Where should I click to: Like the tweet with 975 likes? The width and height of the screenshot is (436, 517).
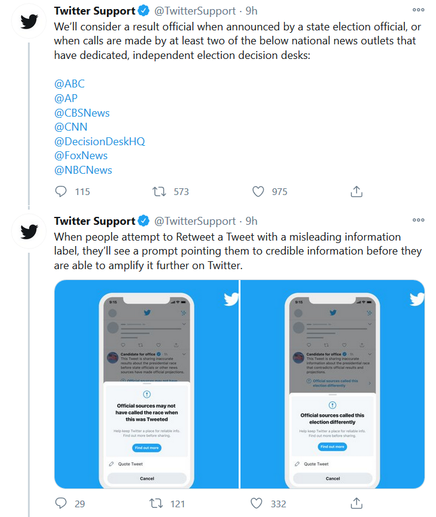[x=258, y=191]
